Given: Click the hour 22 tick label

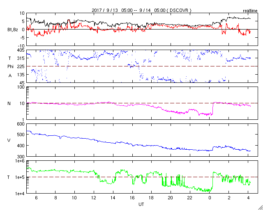Looking at the screenshot, I should point(190,197).
